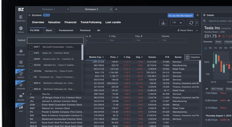
Task: Grab the symbol dropdown list scrollbar
Action: (82, 52)
